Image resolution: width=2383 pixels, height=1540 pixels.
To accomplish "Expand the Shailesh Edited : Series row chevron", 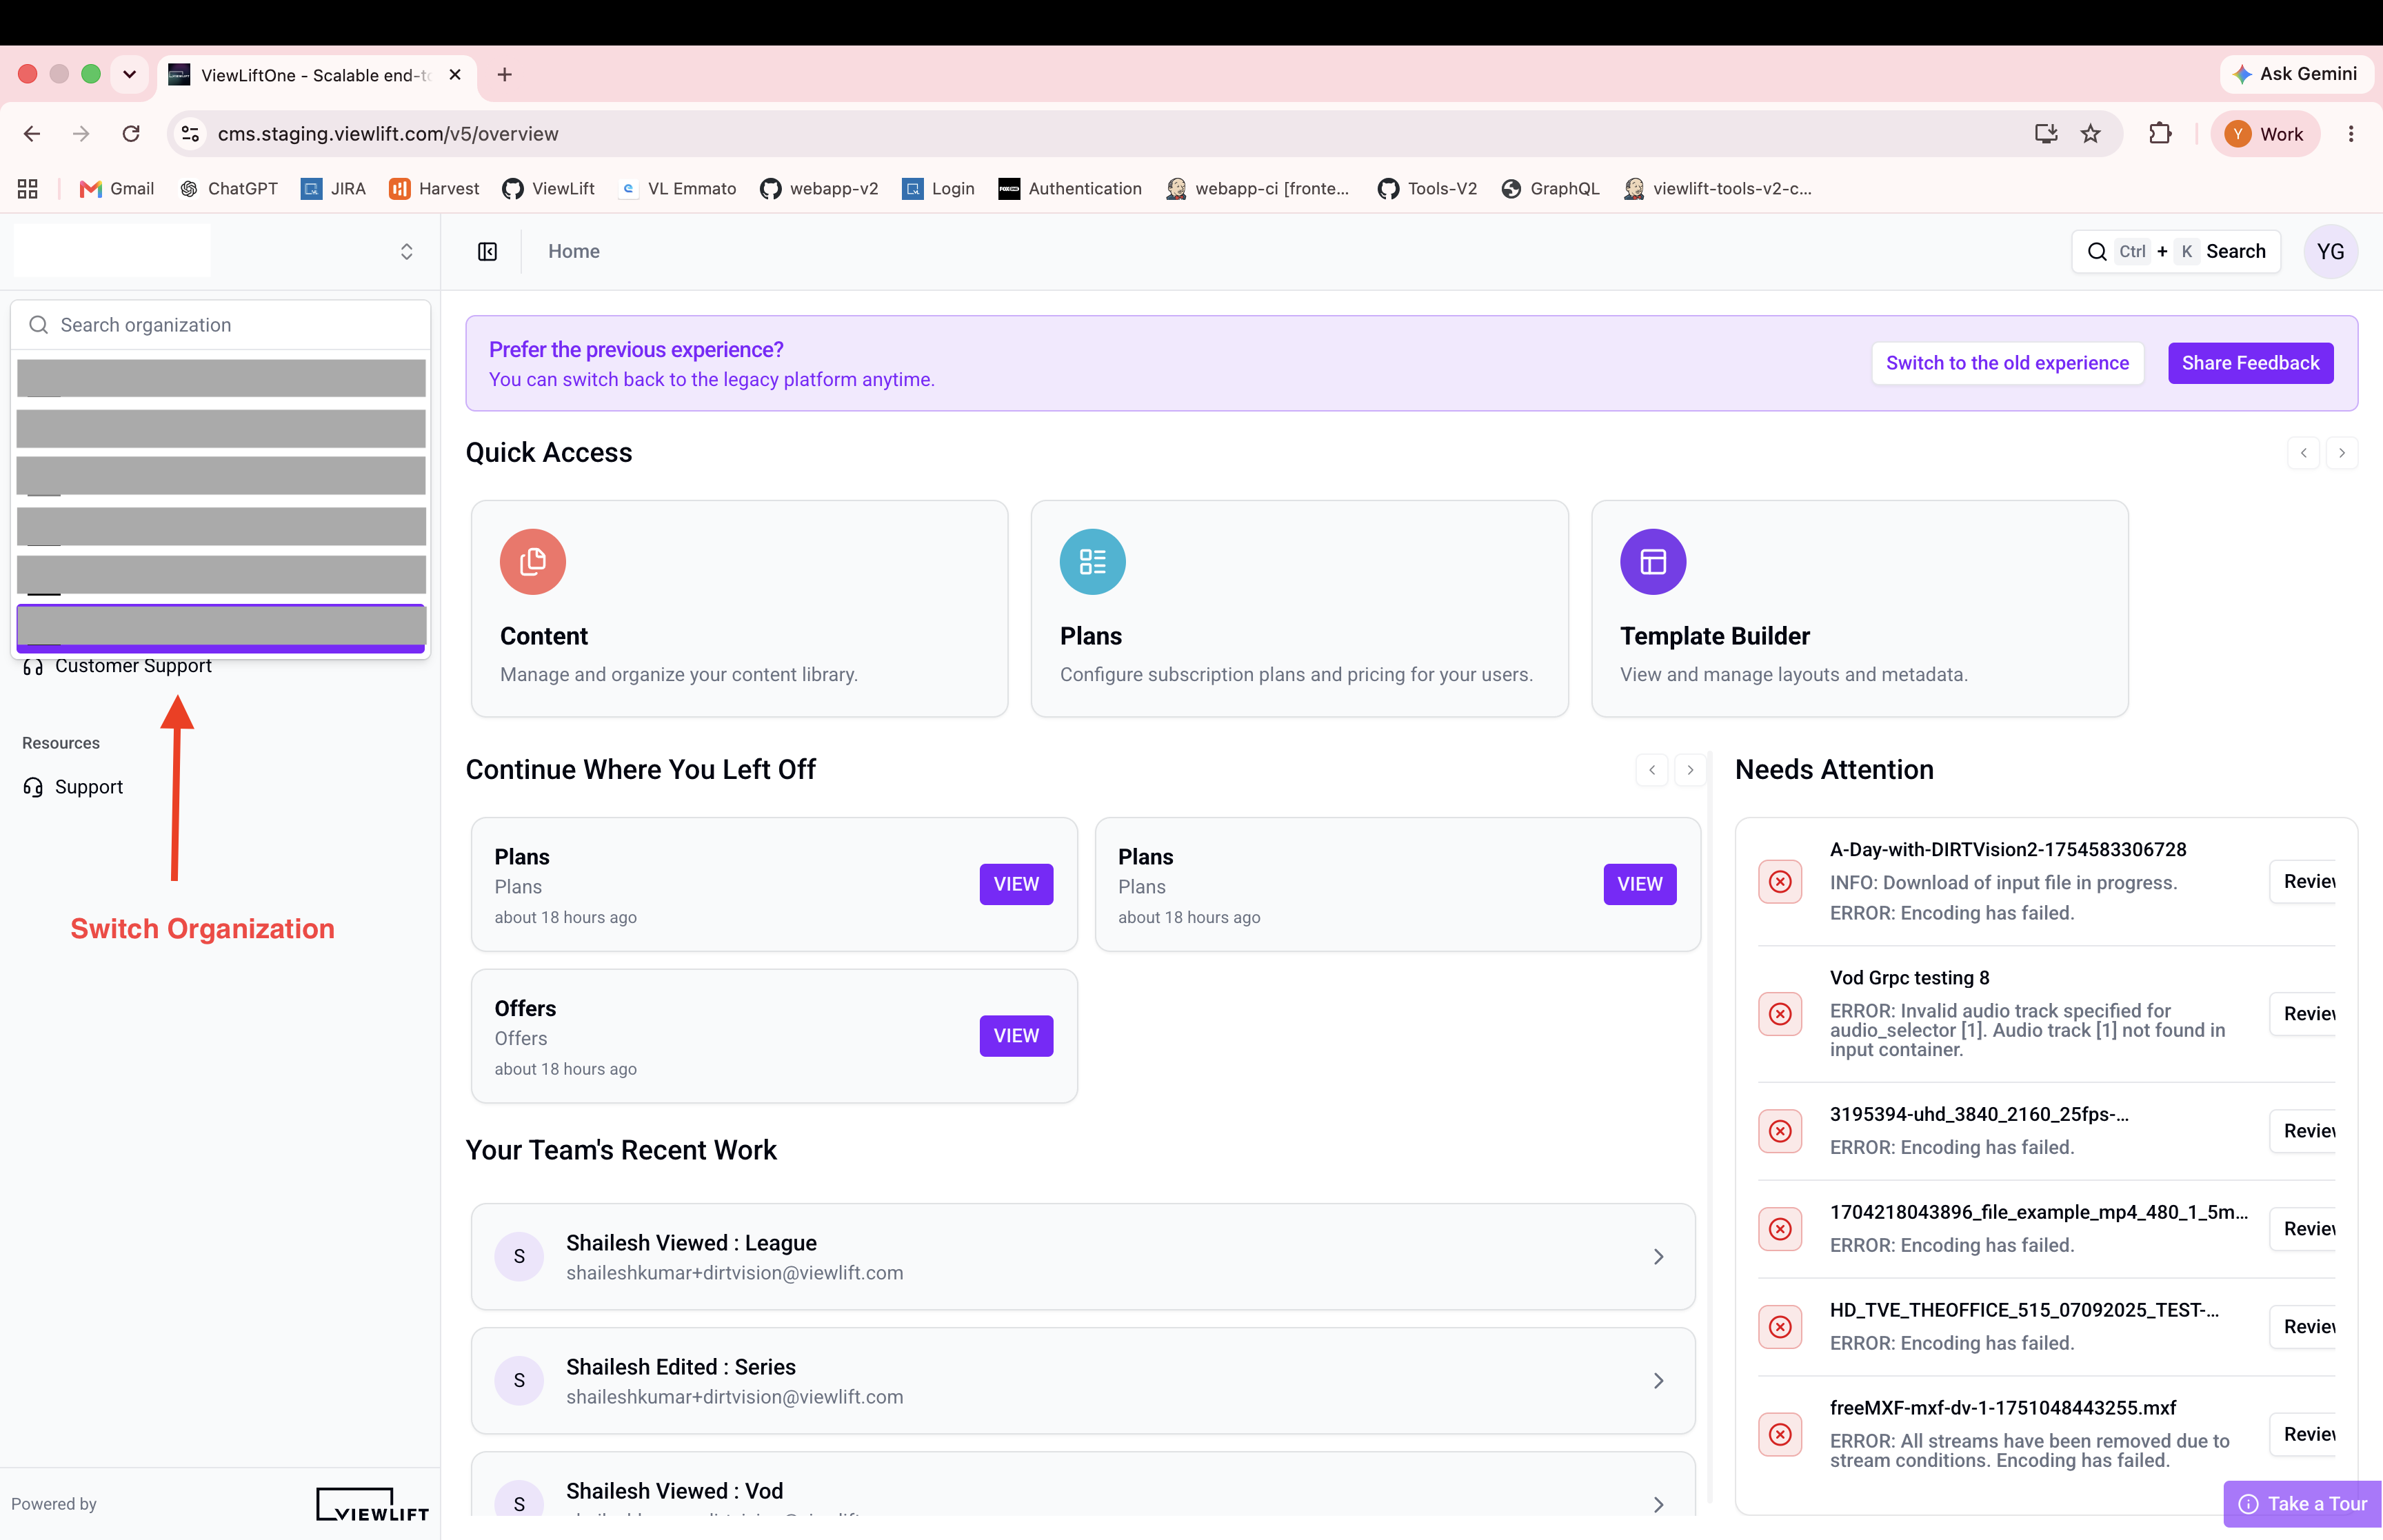I will click(1658, 1381).
